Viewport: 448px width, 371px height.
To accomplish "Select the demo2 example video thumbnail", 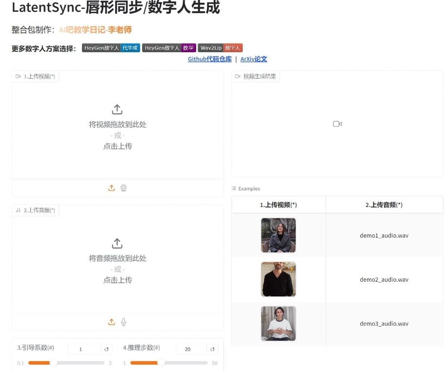I will click(x=278, y=279).
